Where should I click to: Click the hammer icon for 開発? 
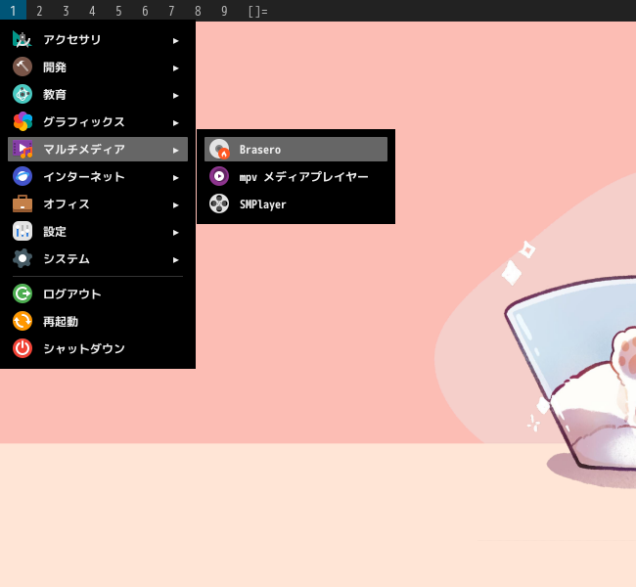click(23, 67)
